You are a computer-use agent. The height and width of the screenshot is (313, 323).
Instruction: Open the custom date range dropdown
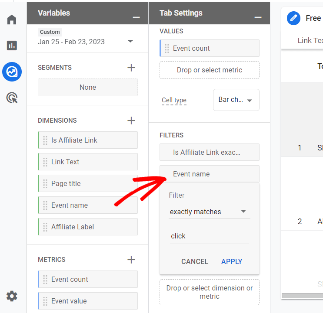click(130, 42)
